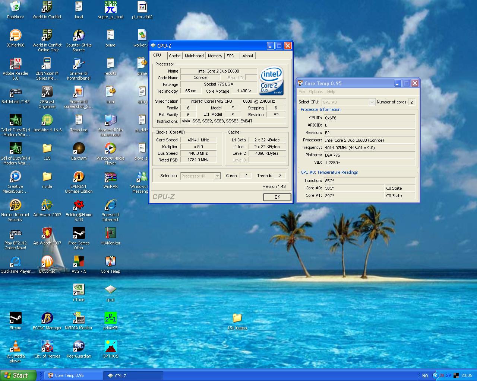This screenshot has height=381, width=477.
Task: Switch to the Cache tab in CPU-Z
Action: (174, 56)
